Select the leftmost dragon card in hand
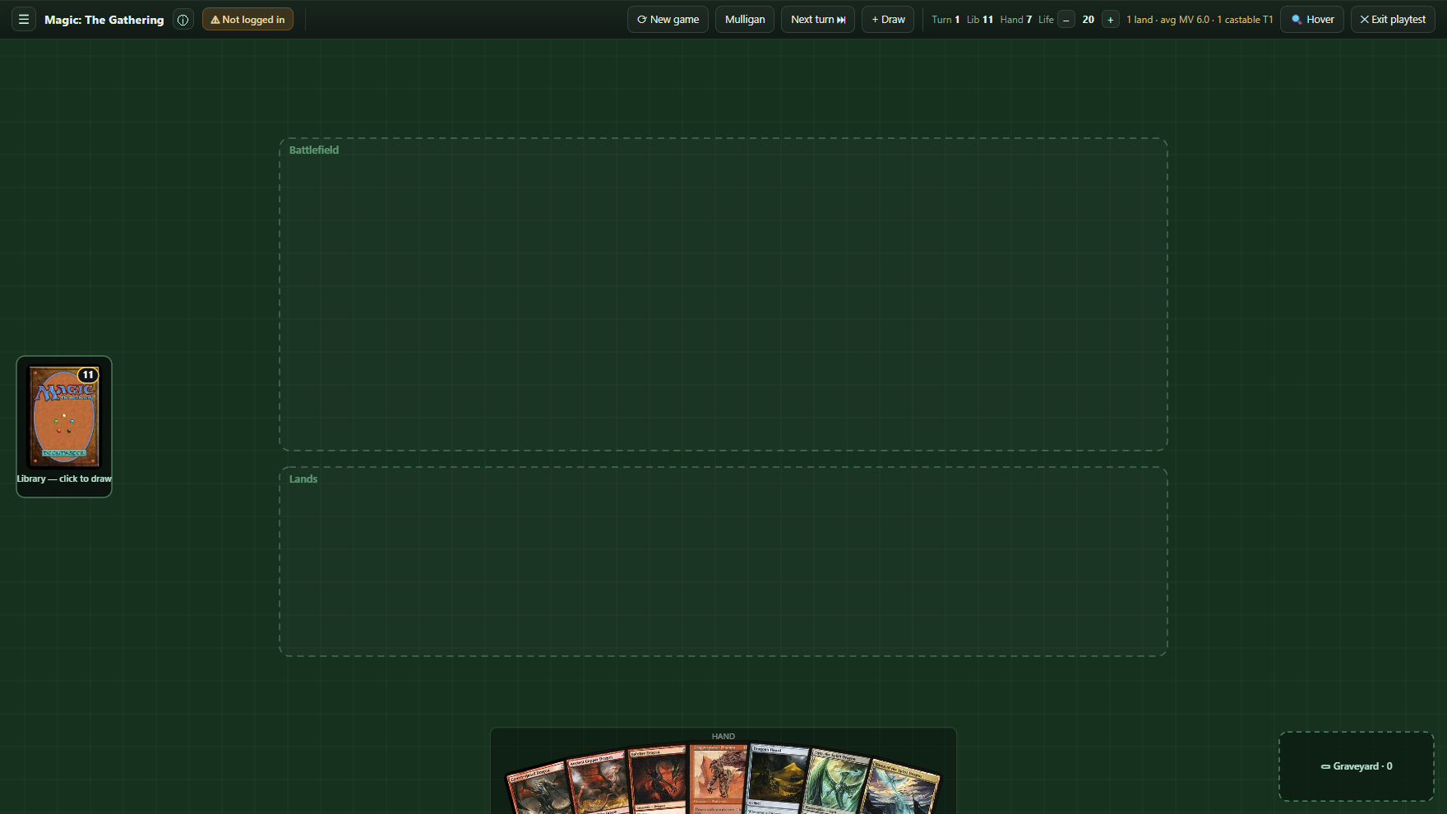The image size is (1447, 814). tap(537, 789)
